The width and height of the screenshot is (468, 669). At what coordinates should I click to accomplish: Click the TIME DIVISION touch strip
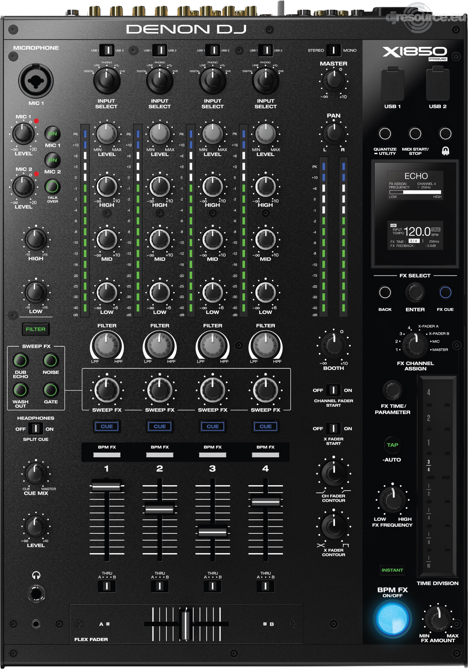(x=438, y=476)
